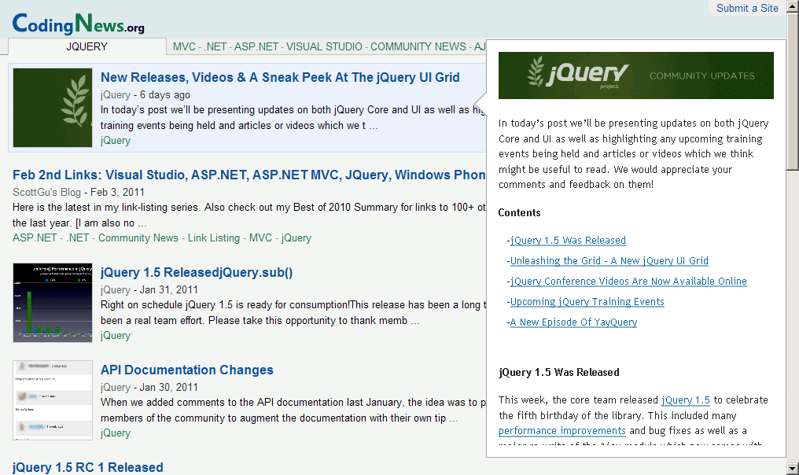Screen dimensions: 799x475
Task: Click the Link Listing tag
Action: pyautogui.click(x=213, y=238)
